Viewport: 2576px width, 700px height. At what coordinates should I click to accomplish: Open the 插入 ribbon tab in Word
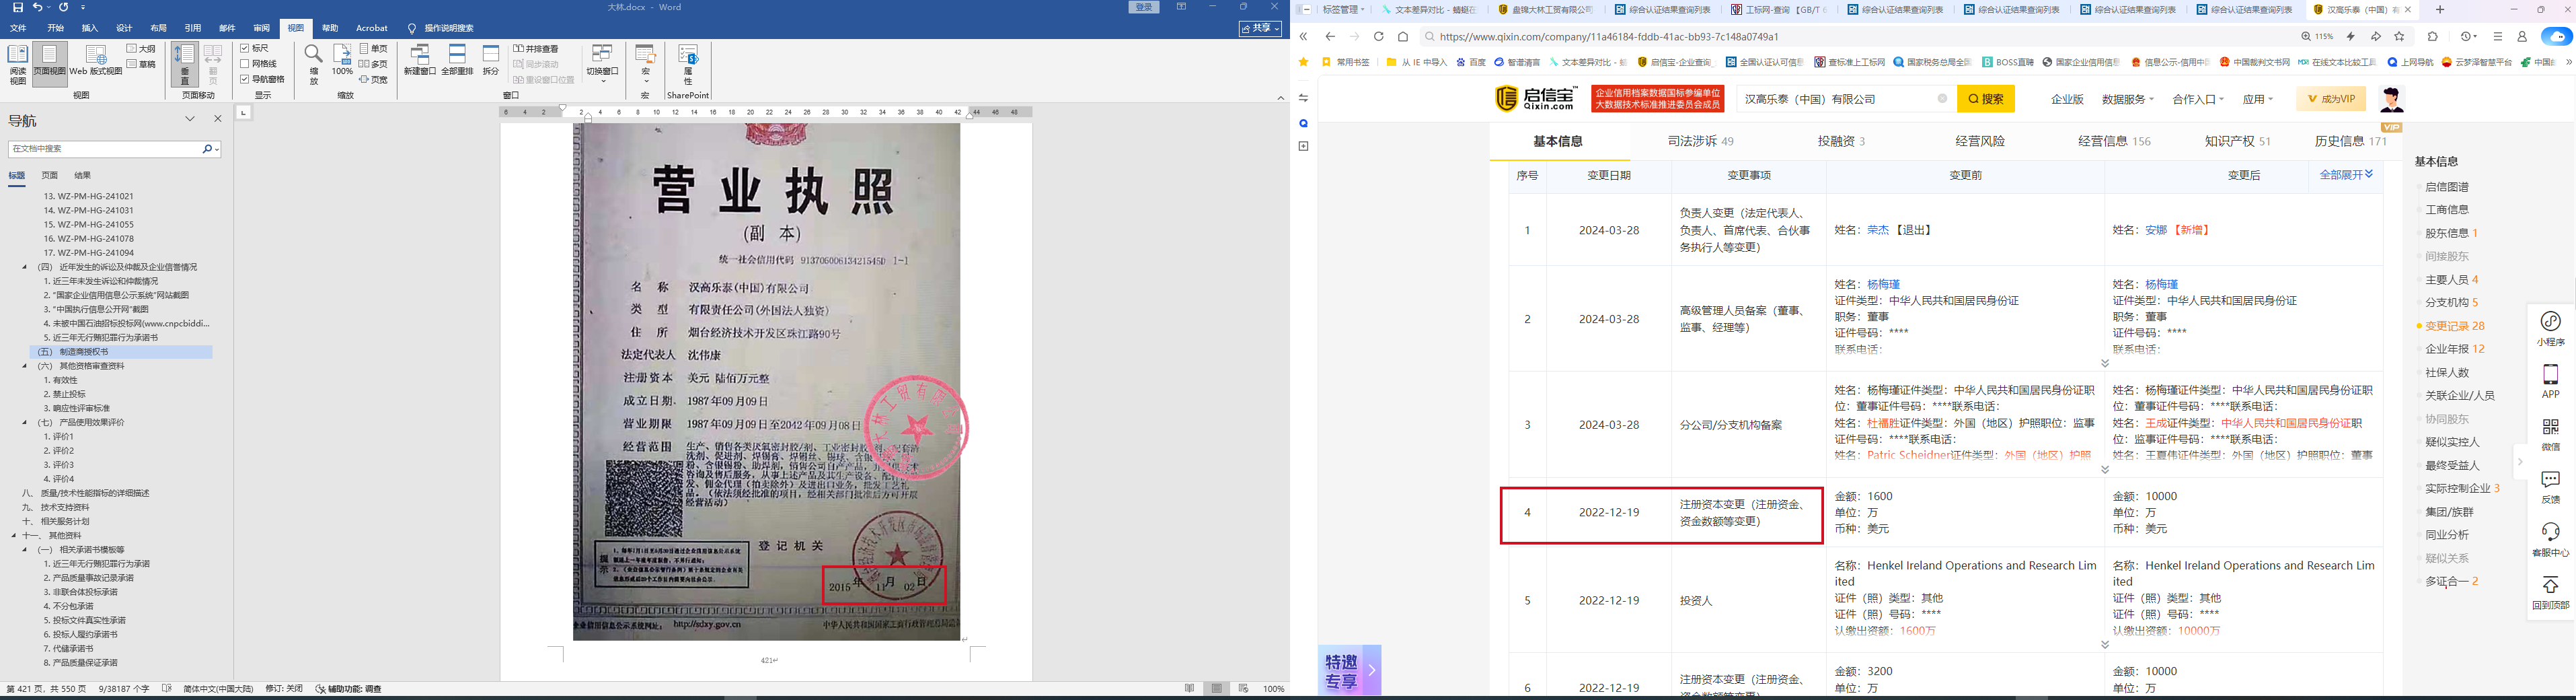pyautogui.click(x=90, y=28)
